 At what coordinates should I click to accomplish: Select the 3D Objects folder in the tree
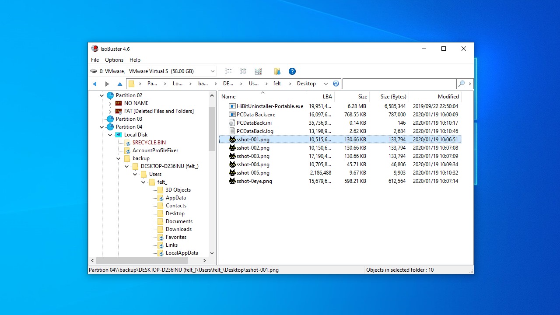click(178, 190)
